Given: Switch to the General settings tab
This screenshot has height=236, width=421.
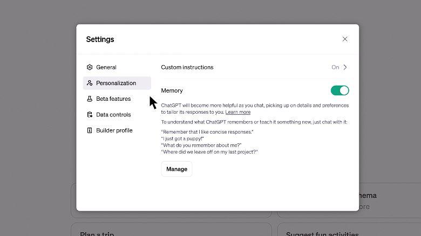Looking at the screenshot, I should (x=106, y=67).
